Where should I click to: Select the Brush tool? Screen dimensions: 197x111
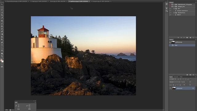2,23
